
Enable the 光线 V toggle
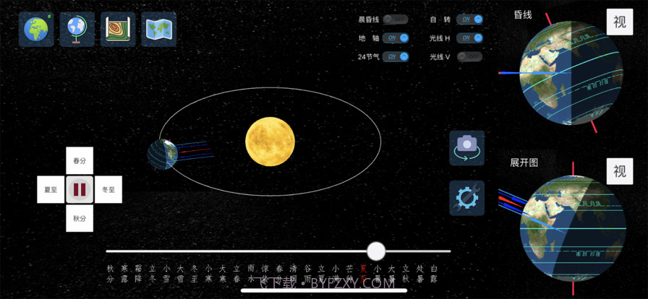pos(469,56)
